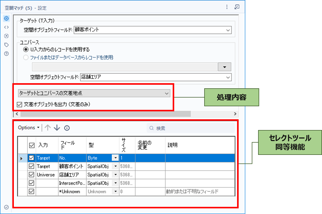Move selected field down with arrow
Image resolution: width=322 pixels, height=214 pixels.
57,128
